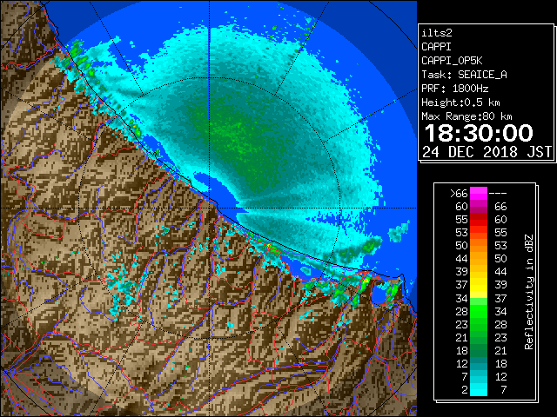The height and width of the screenshot is (417, 557).
Task: Click the bright green 28–34 legend swatch
Action: coord(479,311)
